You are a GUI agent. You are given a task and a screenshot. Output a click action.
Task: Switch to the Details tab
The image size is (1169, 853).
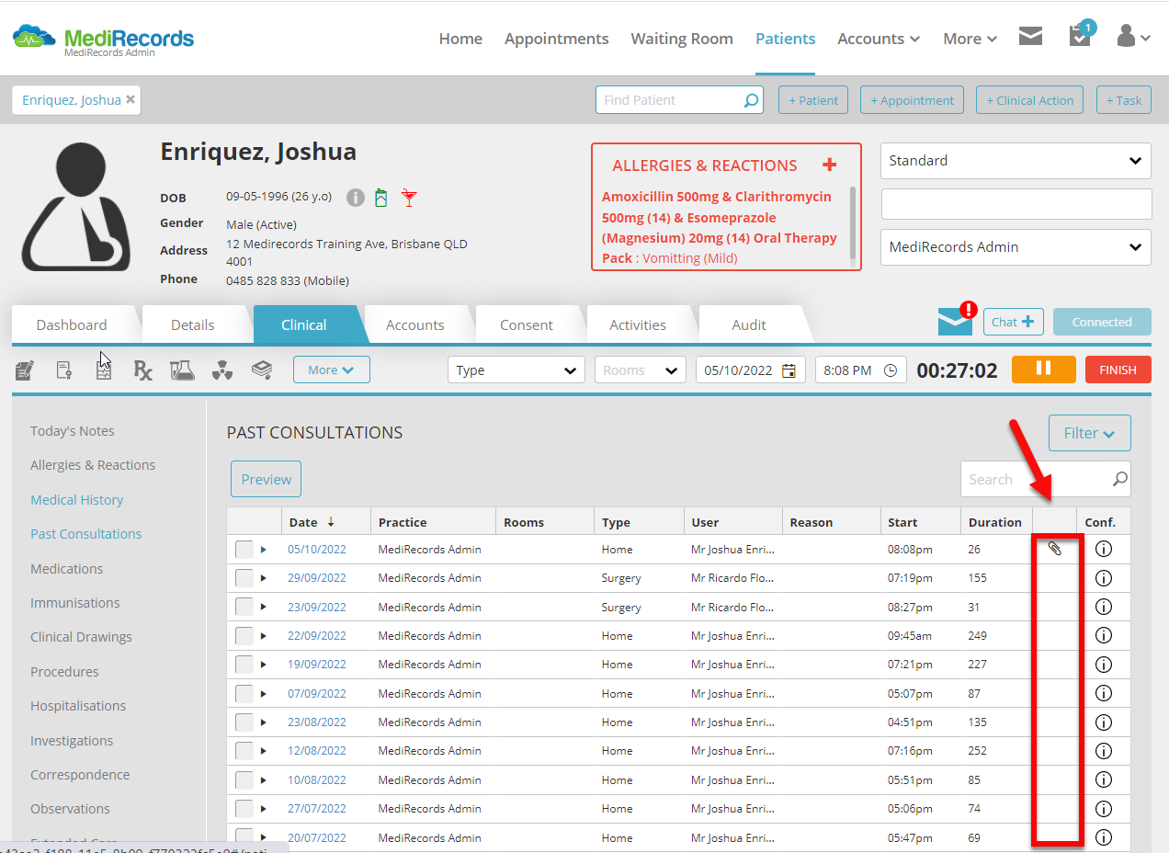point(193,324)
